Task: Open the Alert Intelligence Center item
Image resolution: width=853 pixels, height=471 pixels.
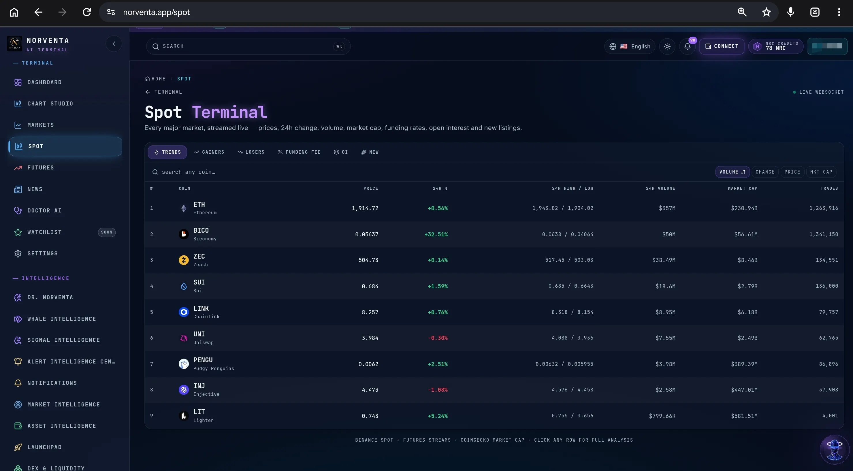Action: pyautogui.click(x=65, y=361)
